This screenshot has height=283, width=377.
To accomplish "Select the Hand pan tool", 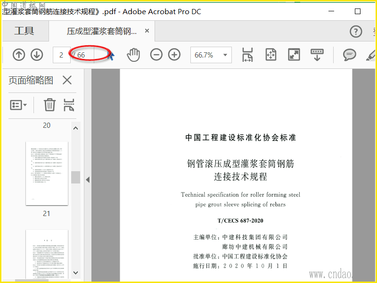I will coord(133,55).
